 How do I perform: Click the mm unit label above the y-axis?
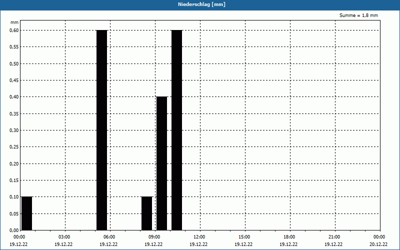pos(14,22)
